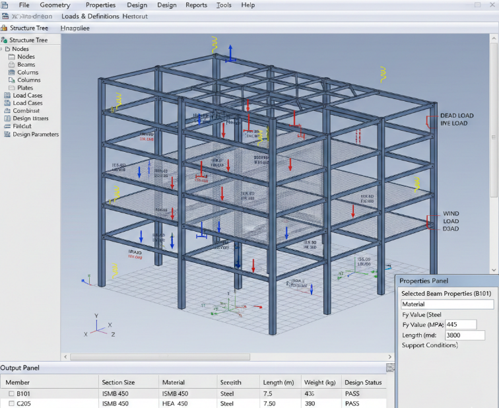
Task: Click the Fy Value input field
Action: pyautogui.click(x=461, y=325)
